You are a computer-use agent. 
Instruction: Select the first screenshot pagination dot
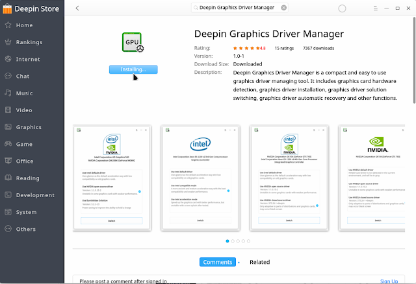point(227,241)
